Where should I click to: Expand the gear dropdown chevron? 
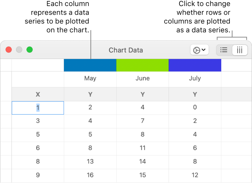tap(203, 50)
